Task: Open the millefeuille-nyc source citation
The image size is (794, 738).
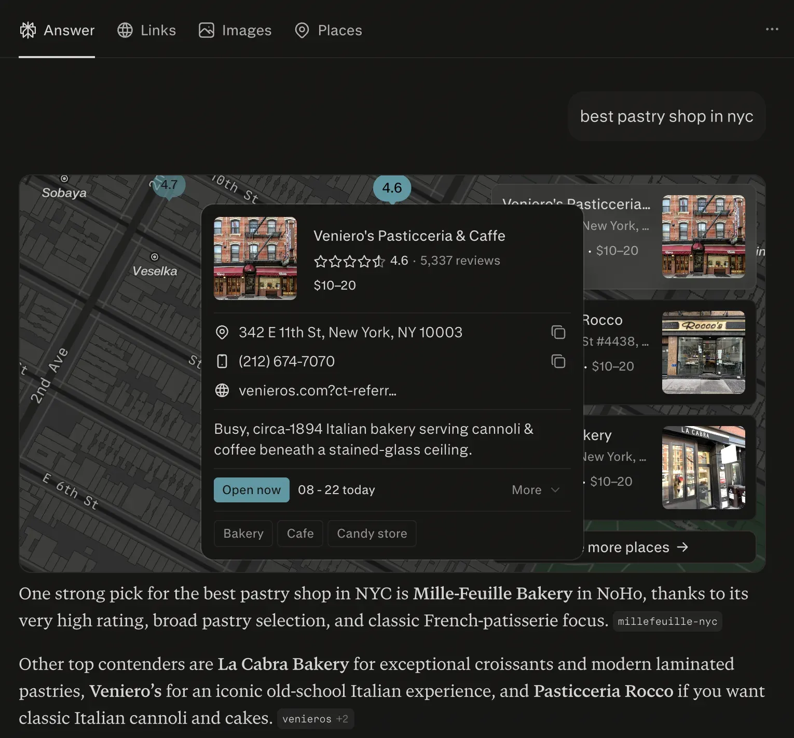Action: pyautogui.click(x=667, y=621)
